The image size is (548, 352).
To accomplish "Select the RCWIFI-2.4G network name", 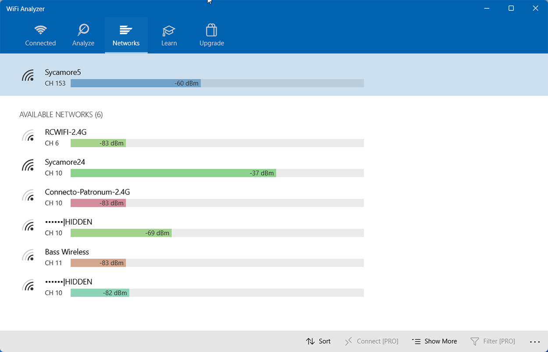I will (66, 132).
